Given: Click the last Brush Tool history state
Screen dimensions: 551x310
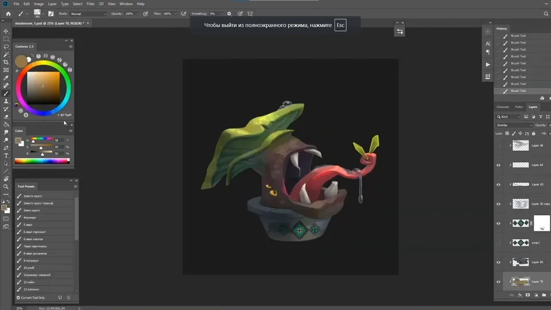Looking at the screenshot, I should point(522,91).
